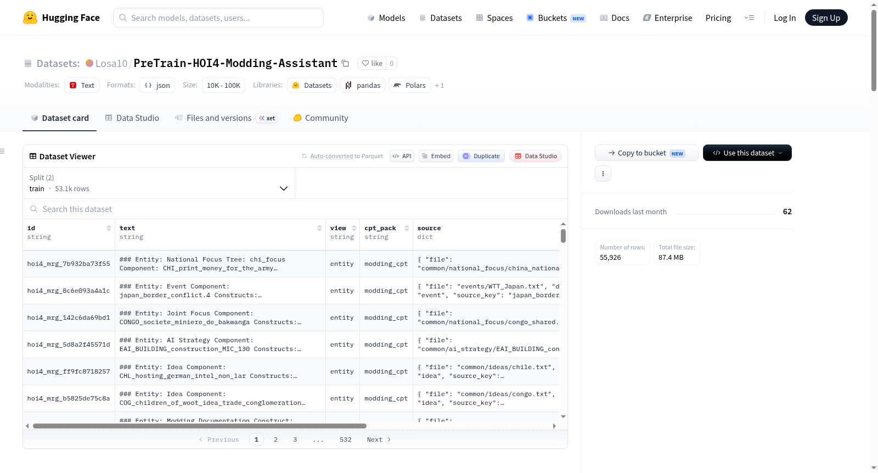Sort the view column
Screen dimensions: 878x473
coord(354,228)
